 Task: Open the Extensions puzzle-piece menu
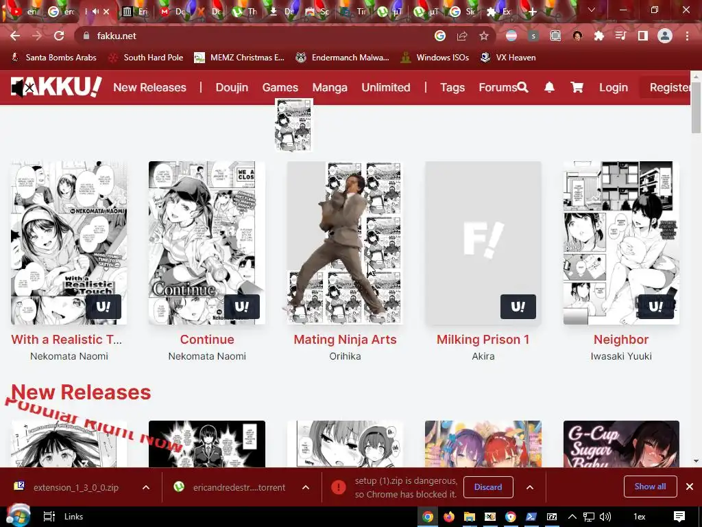[x=599, y=36]
